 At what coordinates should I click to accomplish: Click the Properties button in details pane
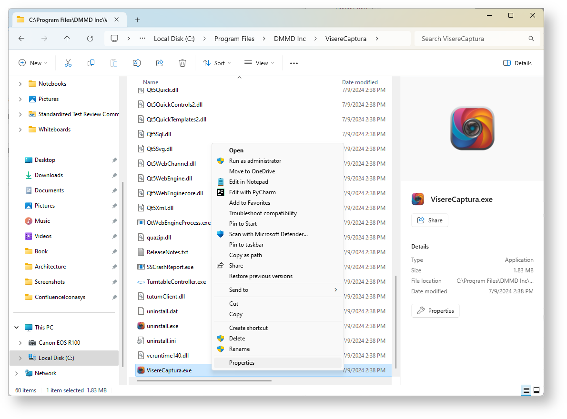[435, 311]
